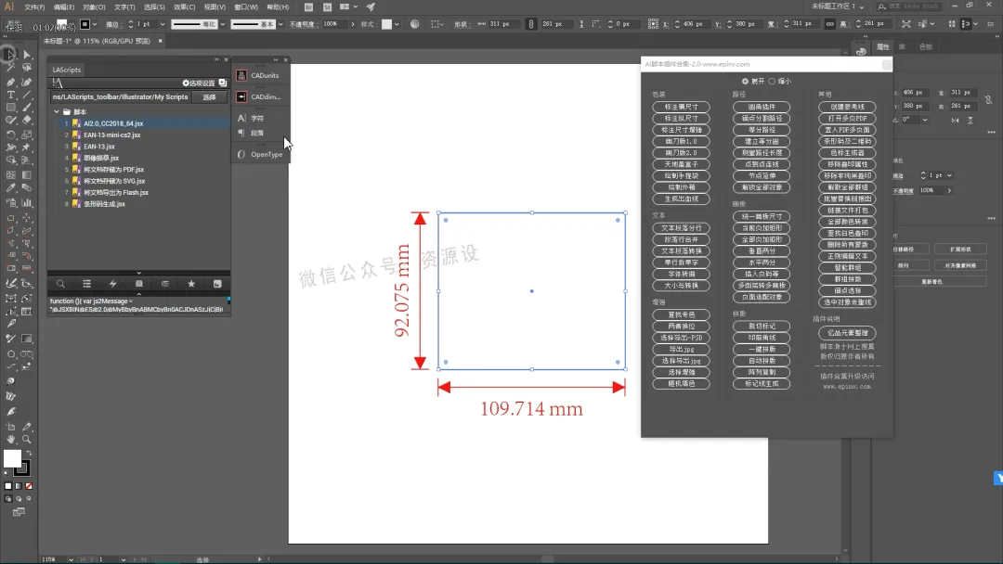The width and height of the screenshot is (1003, 564).
Task: Switch to the 属性 panel tab
Action: tap(883, 46)
